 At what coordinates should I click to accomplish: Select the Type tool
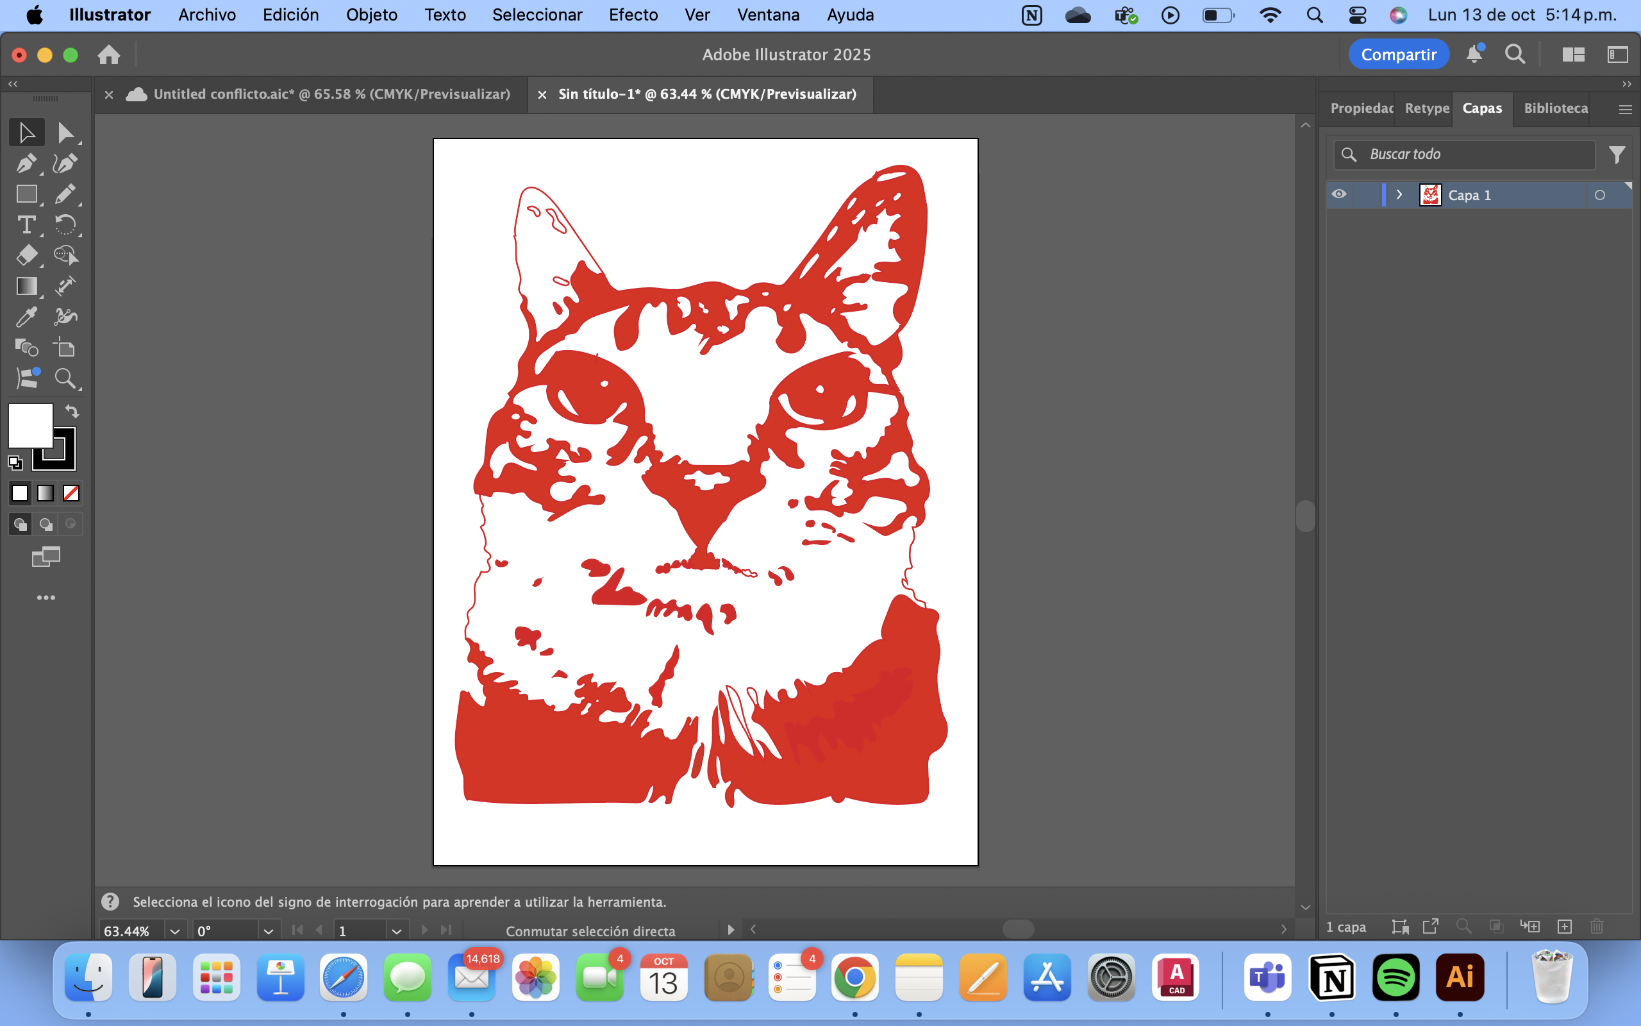[26, 224]
